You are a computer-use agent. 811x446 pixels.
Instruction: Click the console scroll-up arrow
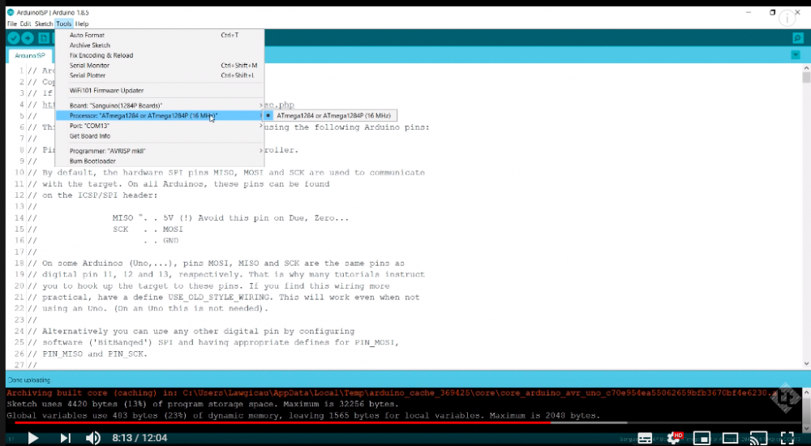806,392
